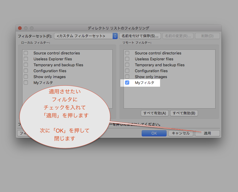
Task: Check remote Show only images filter
Action: pos(127,77)
